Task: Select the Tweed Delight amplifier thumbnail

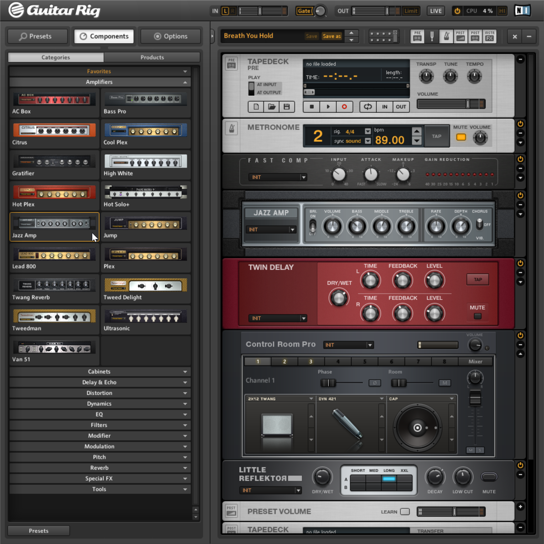Action: tap(145, 289)
